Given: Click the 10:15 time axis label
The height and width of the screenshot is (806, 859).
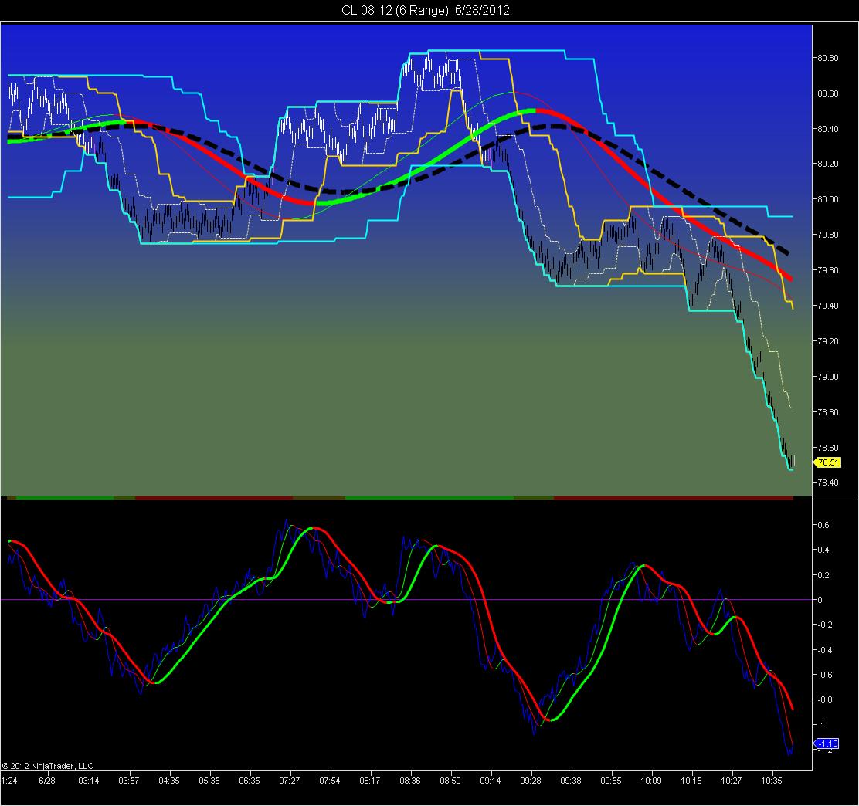Looking at the screenshot, I should click(x=691, y=781).
